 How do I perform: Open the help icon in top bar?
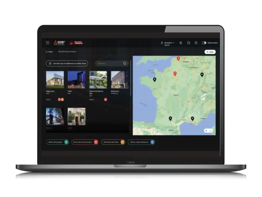pyautogui.click(x=196, y=43)
